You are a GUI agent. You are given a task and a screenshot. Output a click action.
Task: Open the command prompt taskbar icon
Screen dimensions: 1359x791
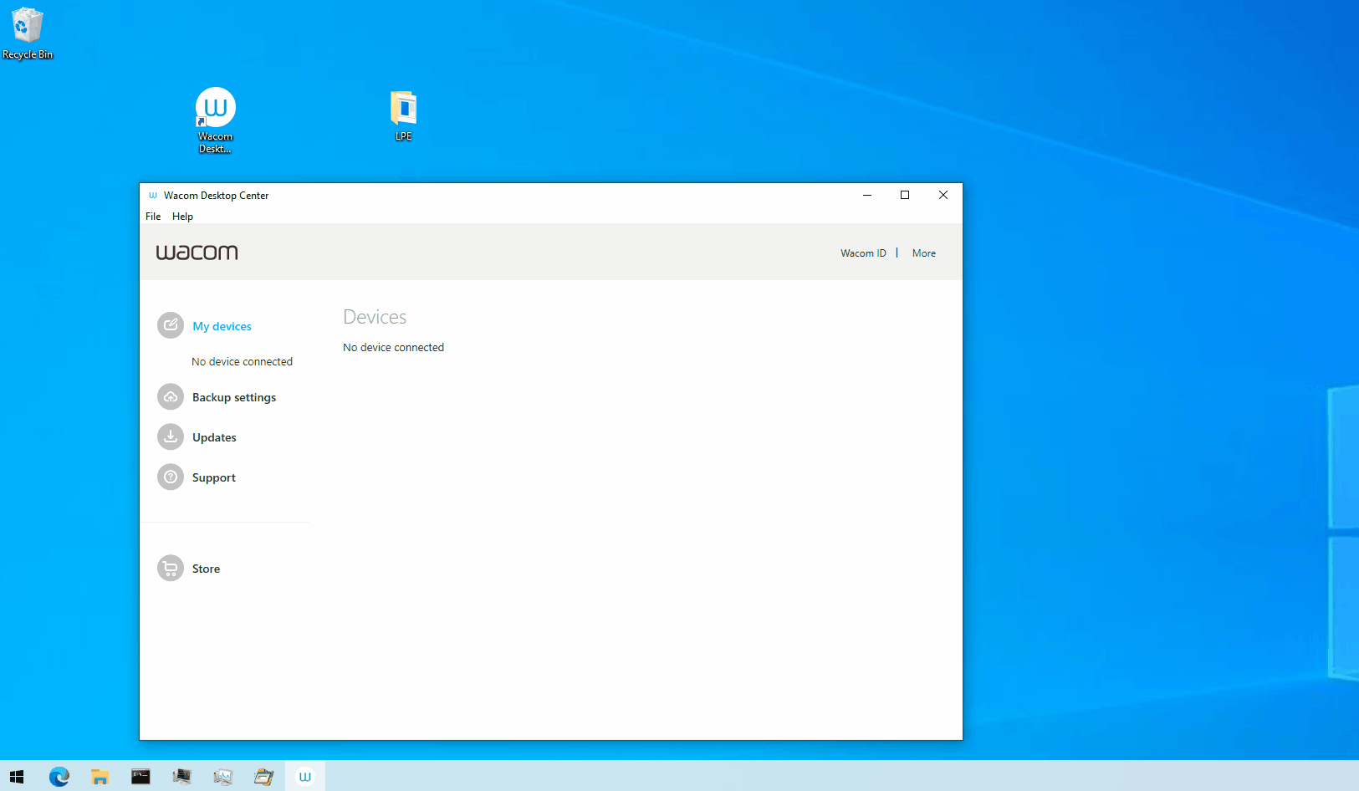click(140, 777)
